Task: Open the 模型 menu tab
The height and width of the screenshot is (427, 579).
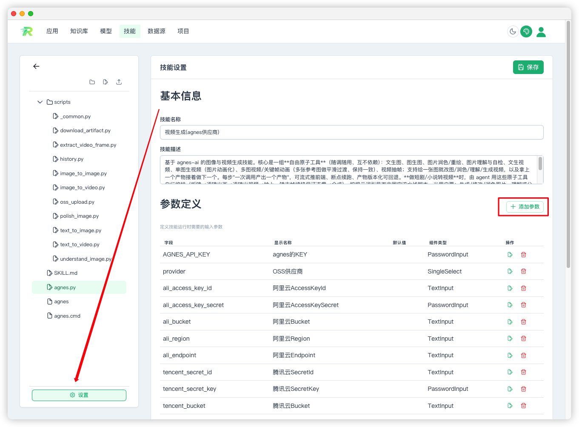Action: [106, 31]
